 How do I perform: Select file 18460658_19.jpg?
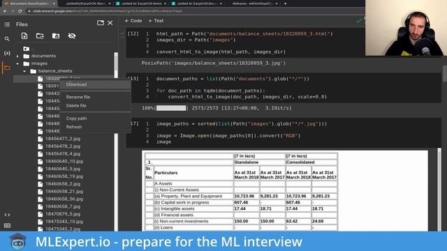(x=64, y=176)
